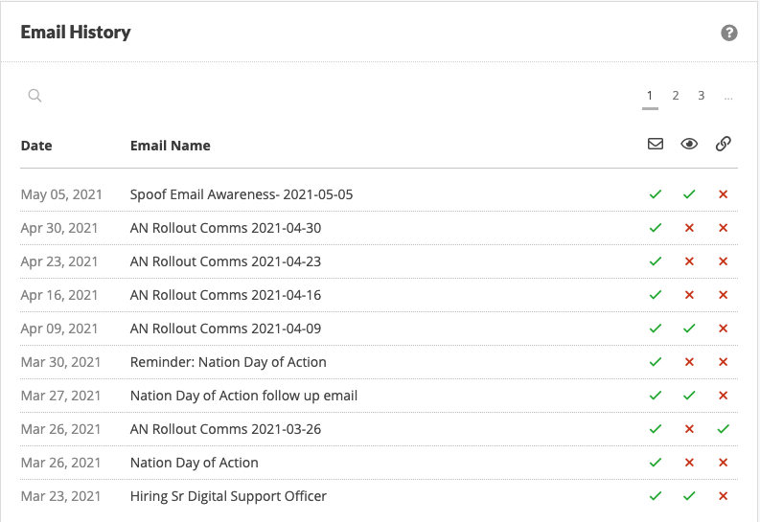Click the red opened X for Nation Day of Action, Mar 26
The image size is (760, 522).
click(x=689, y=463)
